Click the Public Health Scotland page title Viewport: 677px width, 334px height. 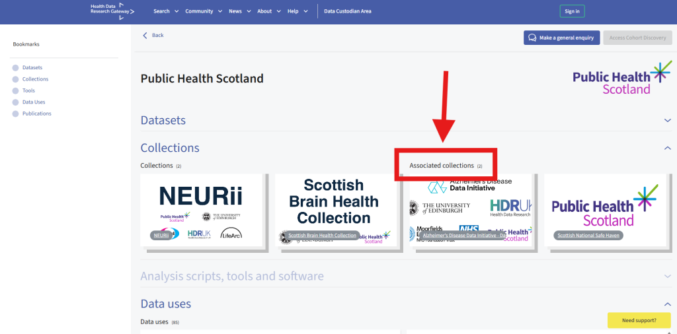[x=202, y=79]
